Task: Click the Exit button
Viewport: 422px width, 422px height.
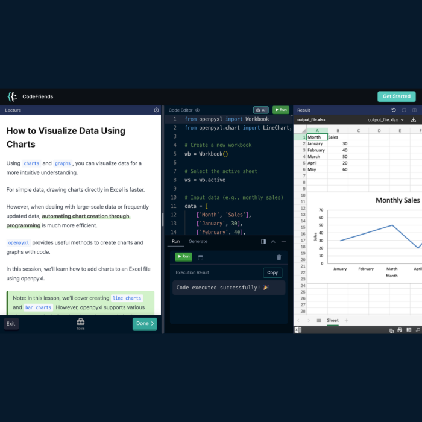Action: tap(11, 324)
